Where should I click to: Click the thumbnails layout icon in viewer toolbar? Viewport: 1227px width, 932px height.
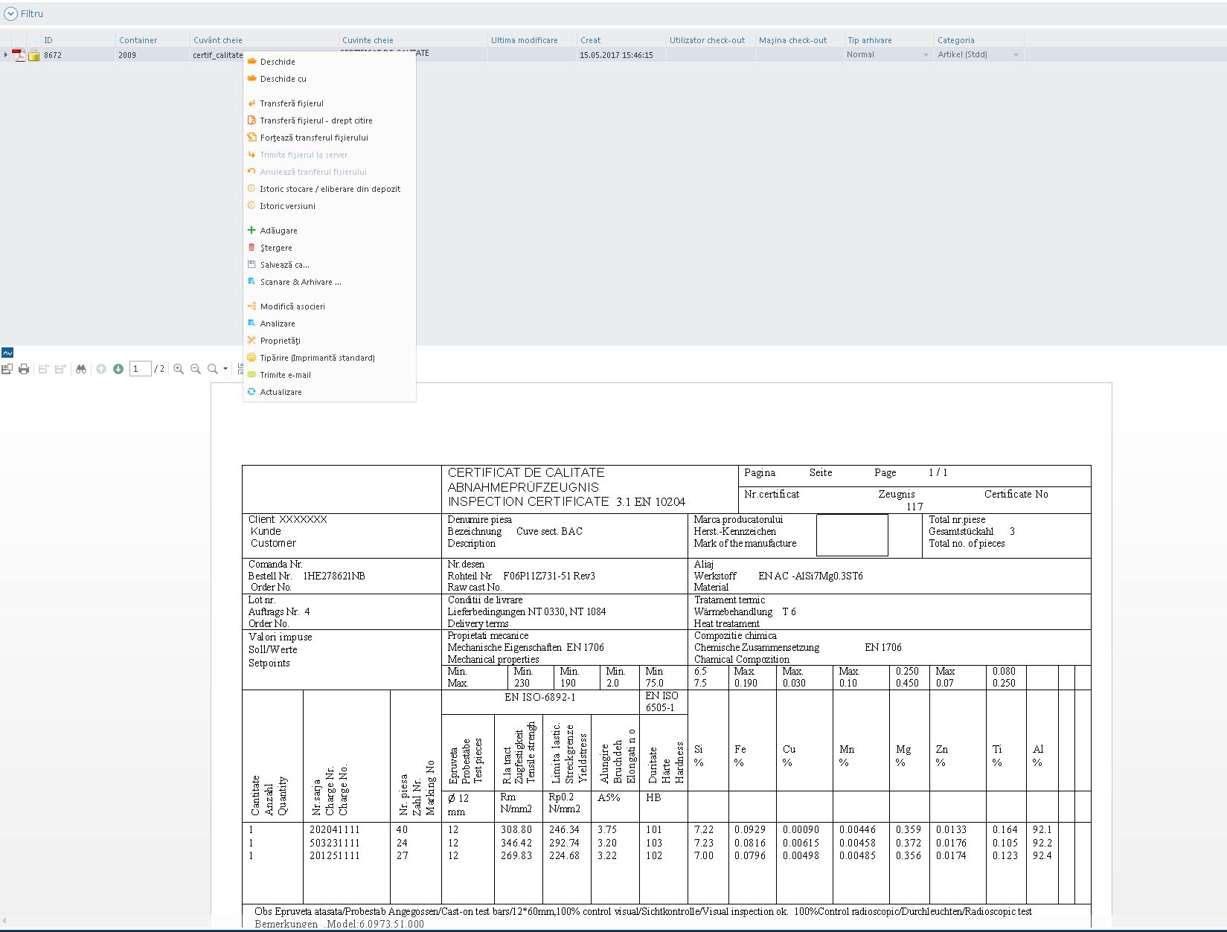(7, 369)
